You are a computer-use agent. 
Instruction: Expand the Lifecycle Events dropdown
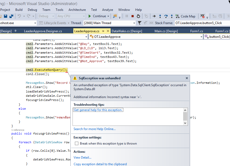(x=69, y=23)
